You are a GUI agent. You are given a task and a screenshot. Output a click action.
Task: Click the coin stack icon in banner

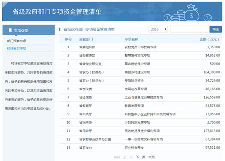pyautogui.click(x=179, y=15)
